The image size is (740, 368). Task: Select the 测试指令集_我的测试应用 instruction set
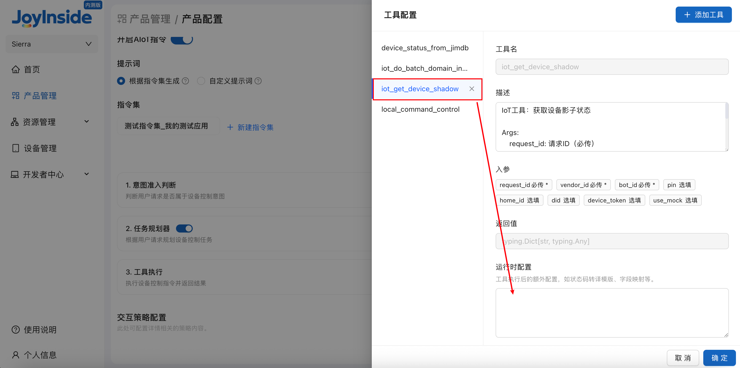pyautogui.click(x=169, y=126)
